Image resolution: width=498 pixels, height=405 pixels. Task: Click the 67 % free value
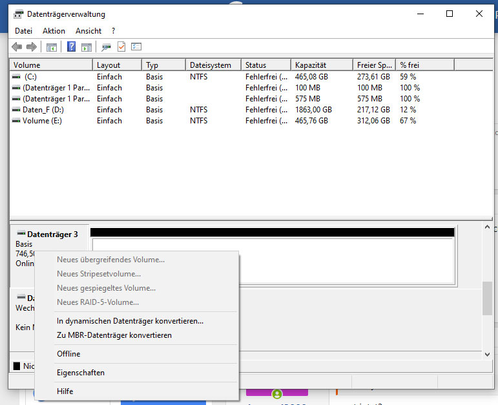[x=408, y=121]
